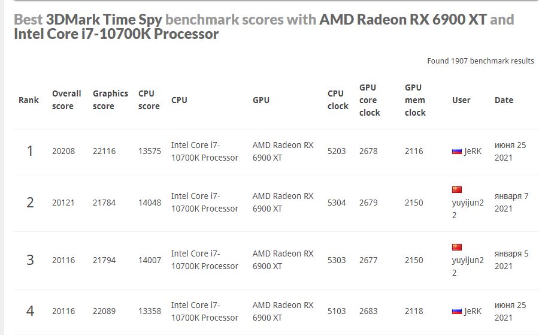
Task: Click the 'Found 1907 benchmark results' text
Action: 480,61
